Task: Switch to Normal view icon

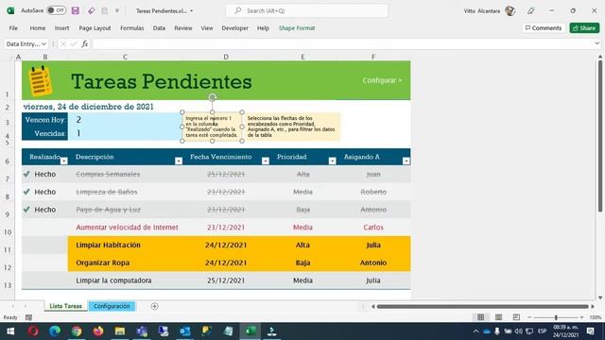Action: click(x=480, y=317)
